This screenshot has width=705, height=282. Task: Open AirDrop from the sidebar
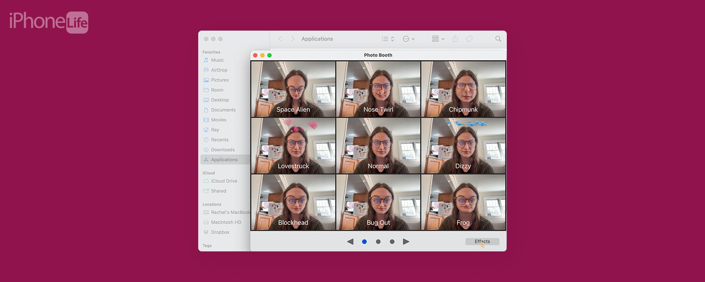click(x=219, y=70)
